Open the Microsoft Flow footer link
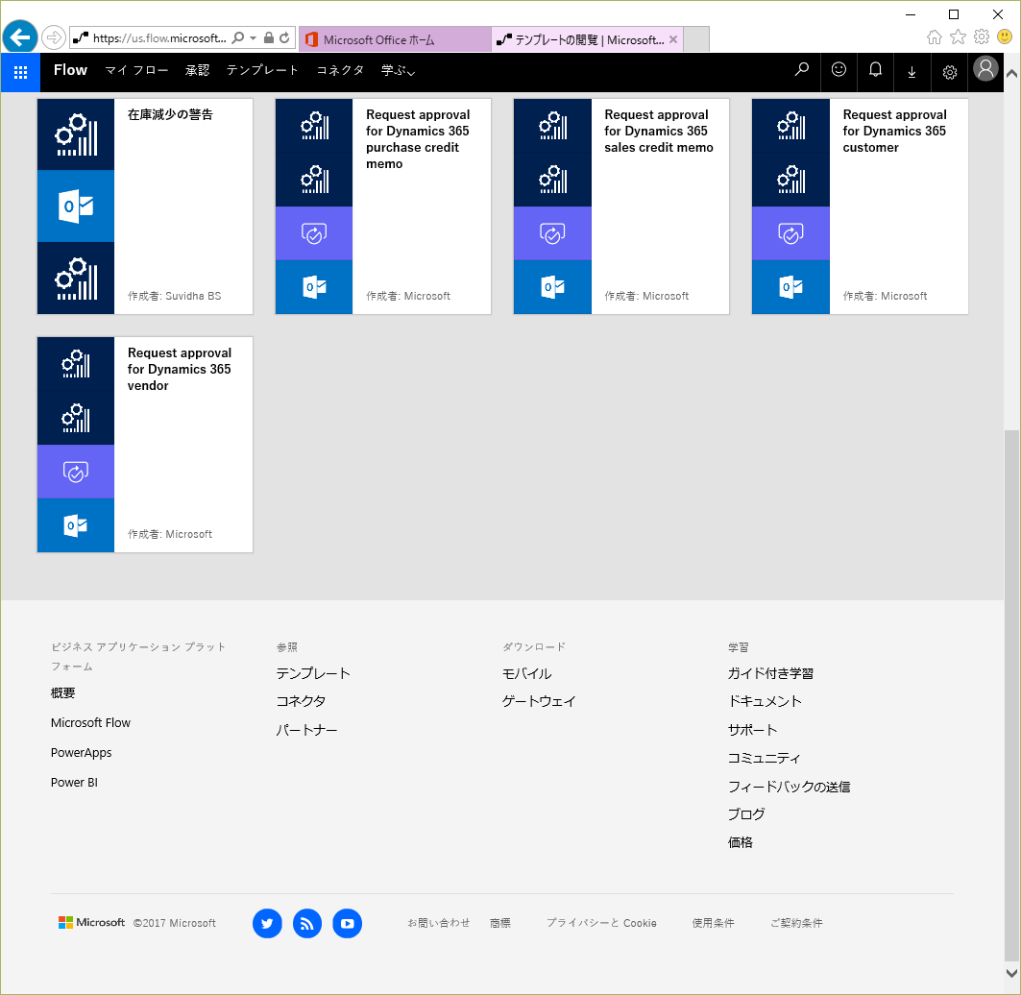1021x995 pixels. (90, 723)
